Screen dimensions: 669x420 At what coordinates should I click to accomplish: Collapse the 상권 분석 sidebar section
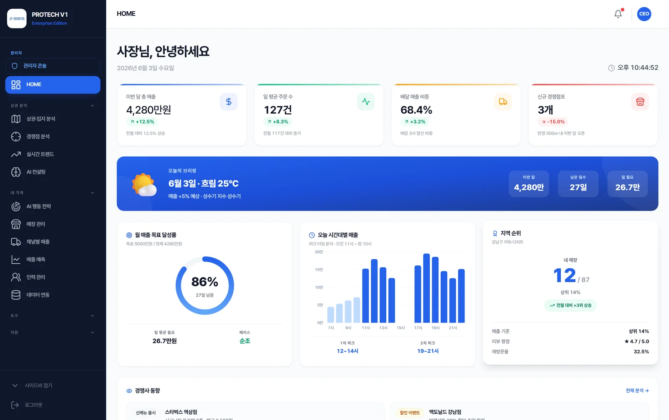click(53, 106)
